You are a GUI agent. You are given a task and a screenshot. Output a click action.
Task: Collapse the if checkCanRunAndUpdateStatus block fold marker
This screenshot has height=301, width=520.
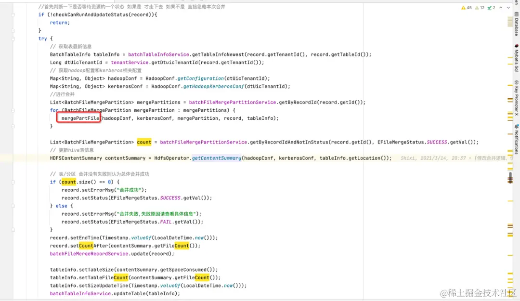(13, 15)
